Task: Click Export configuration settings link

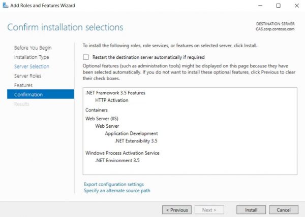Action: pos(113,184)
